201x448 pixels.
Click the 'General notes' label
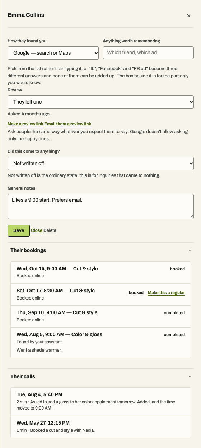click(22, 188)
